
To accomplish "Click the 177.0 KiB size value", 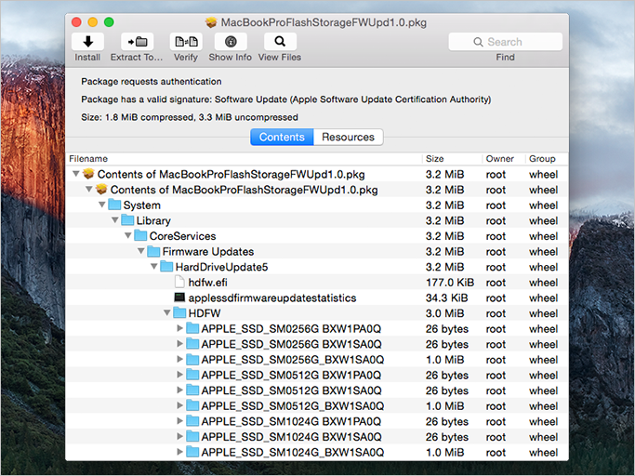I will (x=450, y=283).
